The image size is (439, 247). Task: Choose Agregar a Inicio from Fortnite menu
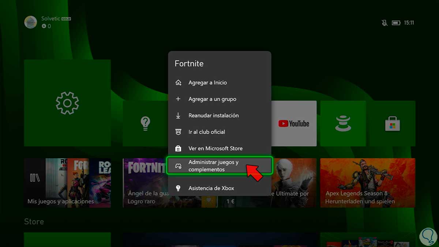[219, 83]
